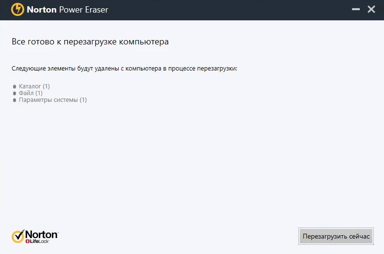384x254 pixels.
Task: Click the description line starting "Следующие элементы"
Action: click(124, 69)
